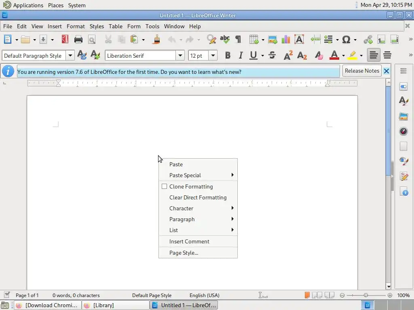Screen dimensions: 414x310
Task: Click the Subscript icon
Action: (302, 55)
